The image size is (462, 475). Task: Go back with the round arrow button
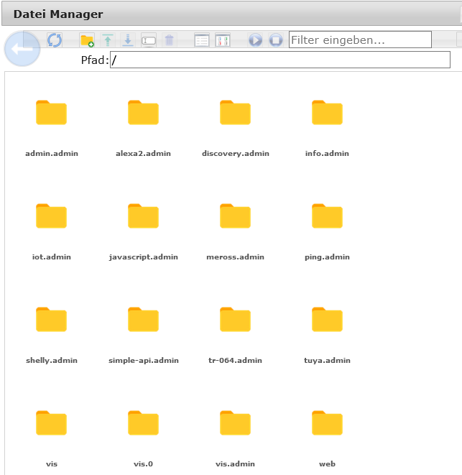click(x=22, y=48)
